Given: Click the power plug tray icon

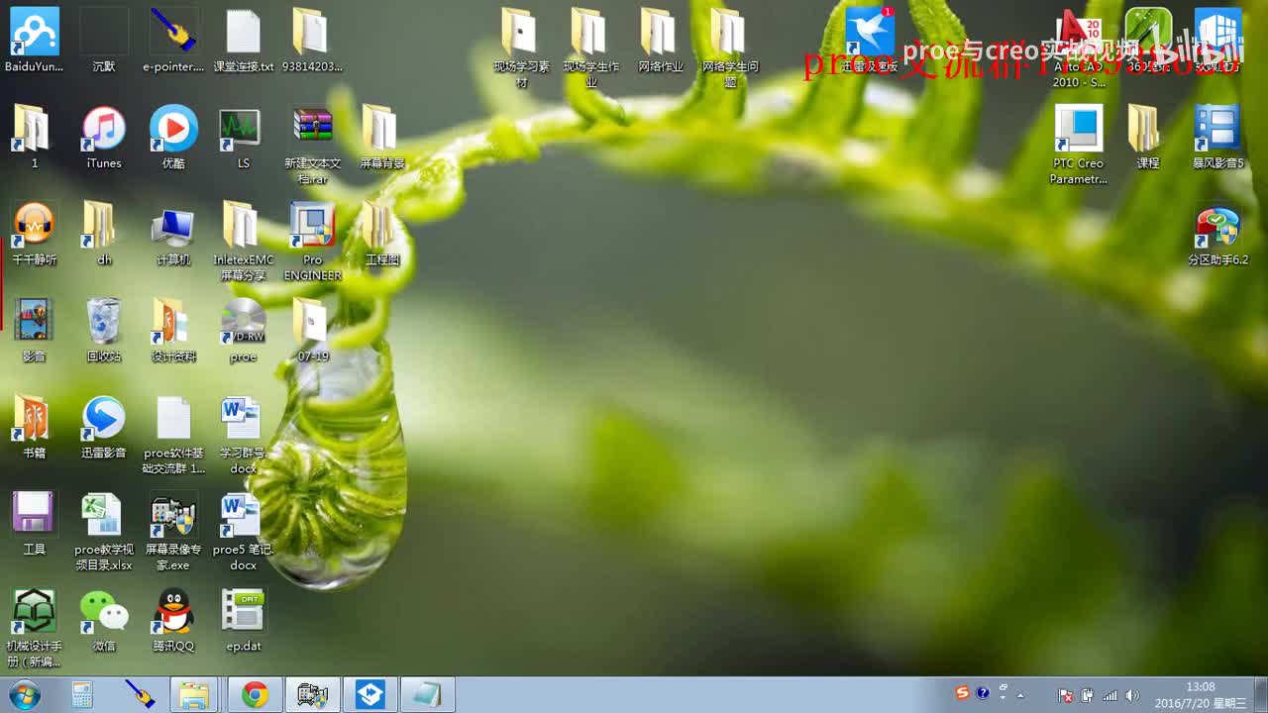Looking at the screenshot, I should pos(1087,695).
